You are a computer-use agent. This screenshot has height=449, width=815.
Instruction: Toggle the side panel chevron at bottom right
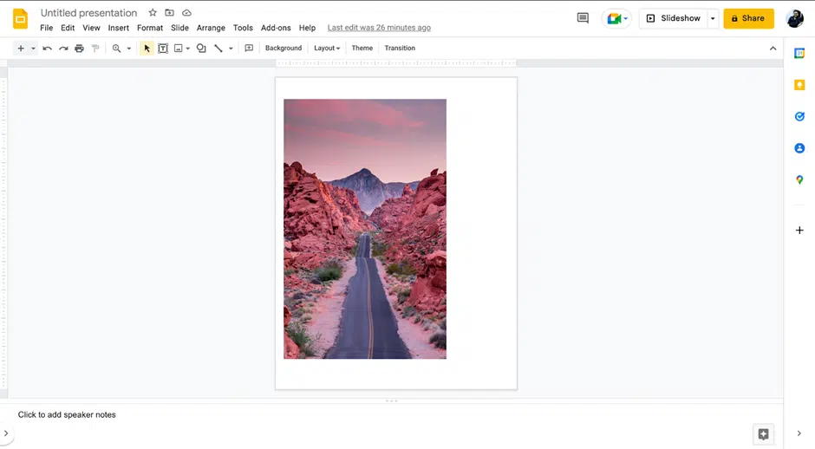tap(799, 433)
